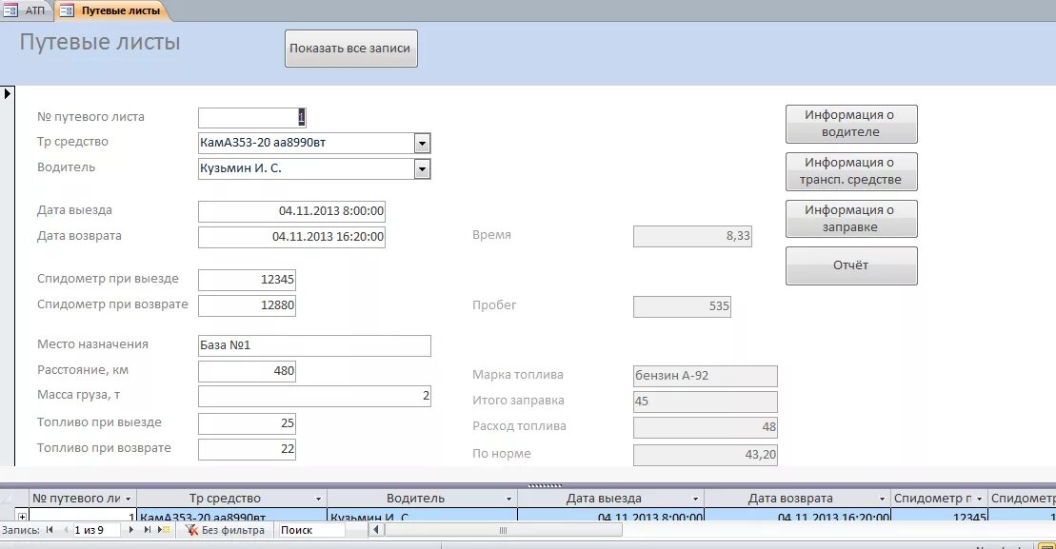
Task: Open 'Информация о заправке' button
Action: coord(851,219)
